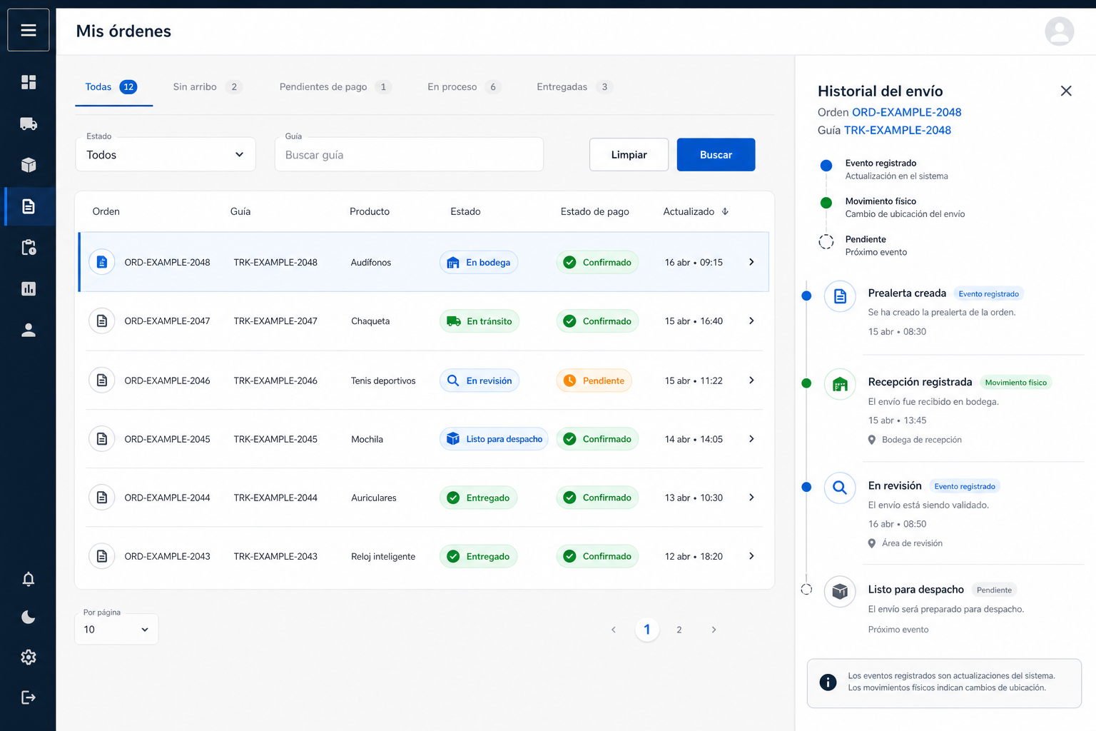Toggle dark mode moon icon
The height and width of the screenshot is (731, 1096).
pyautogui.click(x=29, y=617)
